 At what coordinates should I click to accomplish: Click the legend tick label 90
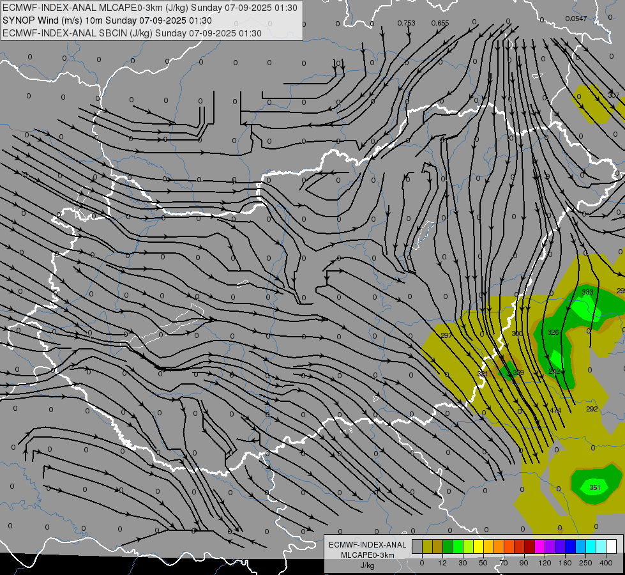coord(523,563)
